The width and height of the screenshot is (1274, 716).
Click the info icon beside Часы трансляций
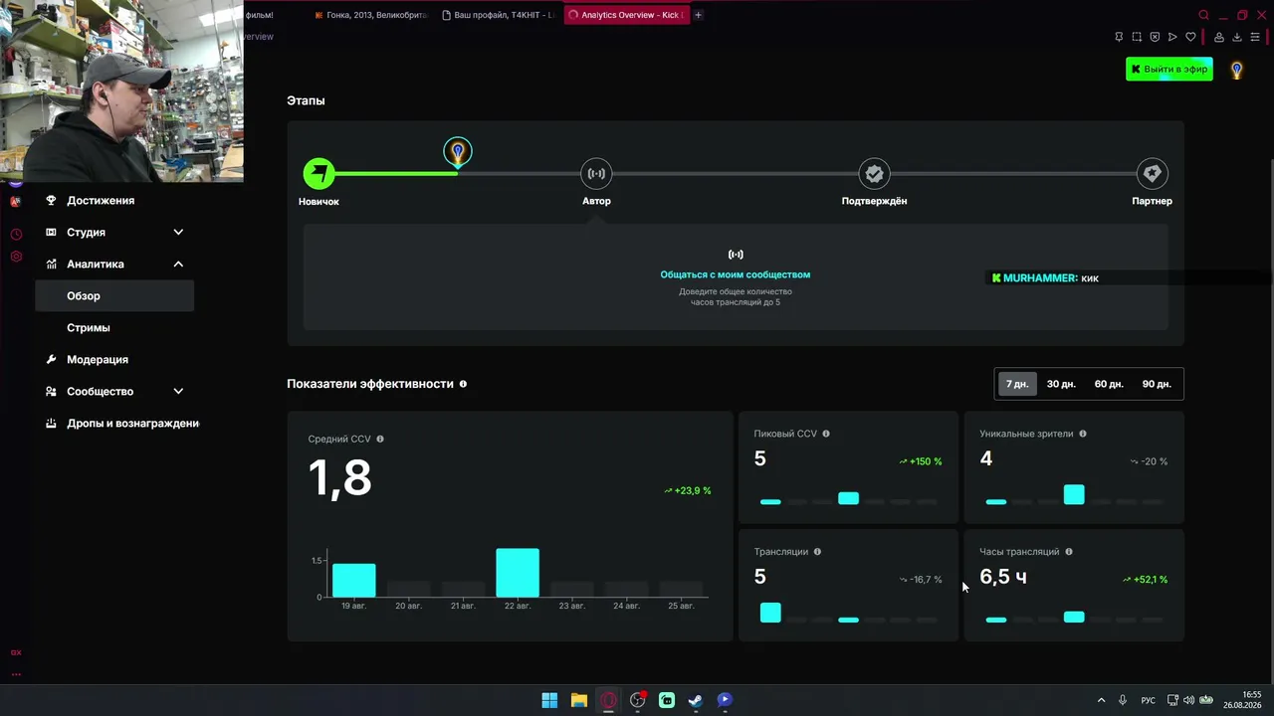(1069, 552)
